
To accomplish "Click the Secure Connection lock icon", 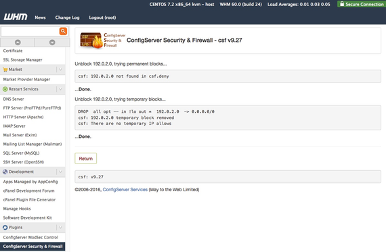I will [342, 3].
